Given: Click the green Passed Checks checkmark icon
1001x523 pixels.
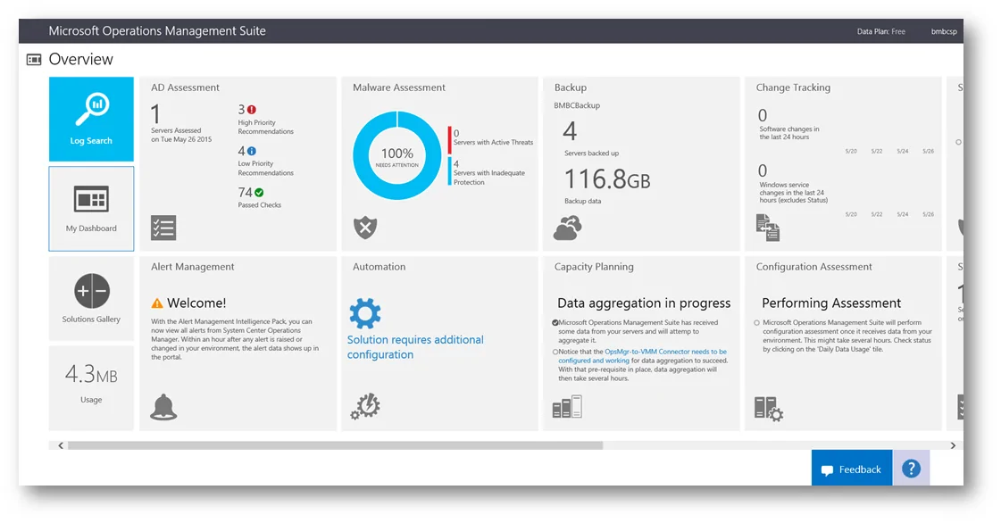Looking at the screenshot, I should 259,192.
